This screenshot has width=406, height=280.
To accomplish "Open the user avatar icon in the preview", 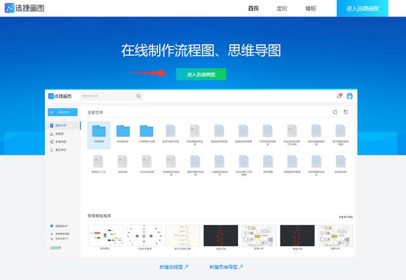I will tap(350, 96).
